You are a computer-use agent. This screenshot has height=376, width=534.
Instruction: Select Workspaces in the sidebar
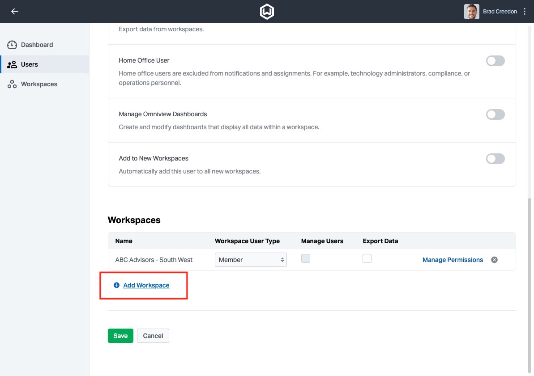(x=39, y=84)
